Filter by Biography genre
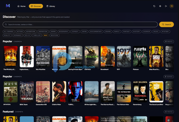The height and width of the screenshot is (122, 179). pos(64,31)
